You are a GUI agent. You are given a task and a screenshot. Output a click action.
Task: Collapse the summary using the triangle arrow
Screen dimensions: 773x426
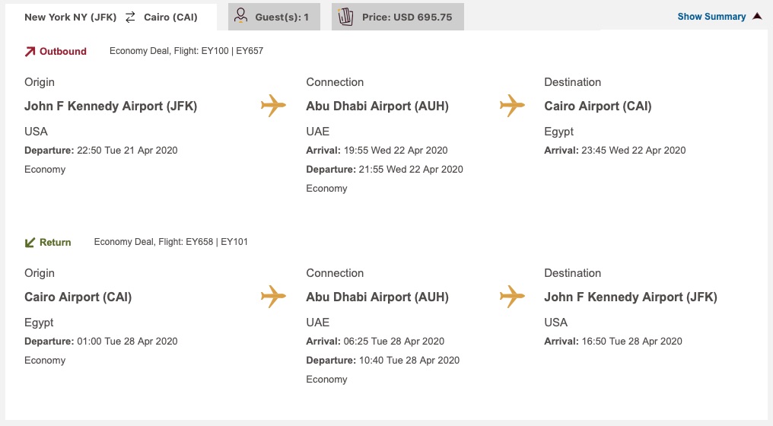757,16
